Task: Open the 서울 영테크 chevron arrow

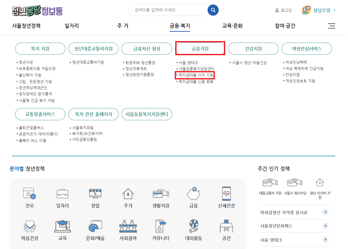Action: click(326, 240)
